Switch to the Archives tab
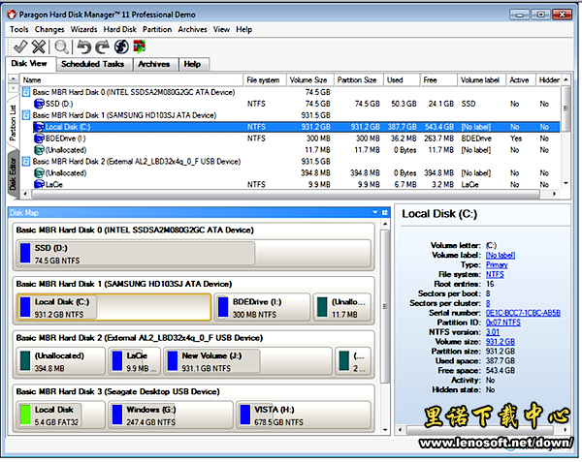582x462 pixels. pyautogui.click(x=153, y=64)
